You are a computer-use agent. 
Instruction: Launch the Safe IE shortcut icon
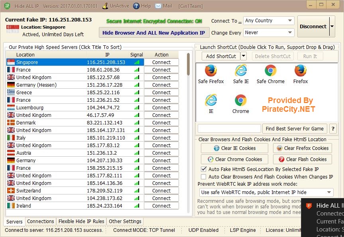coord(241,70)
